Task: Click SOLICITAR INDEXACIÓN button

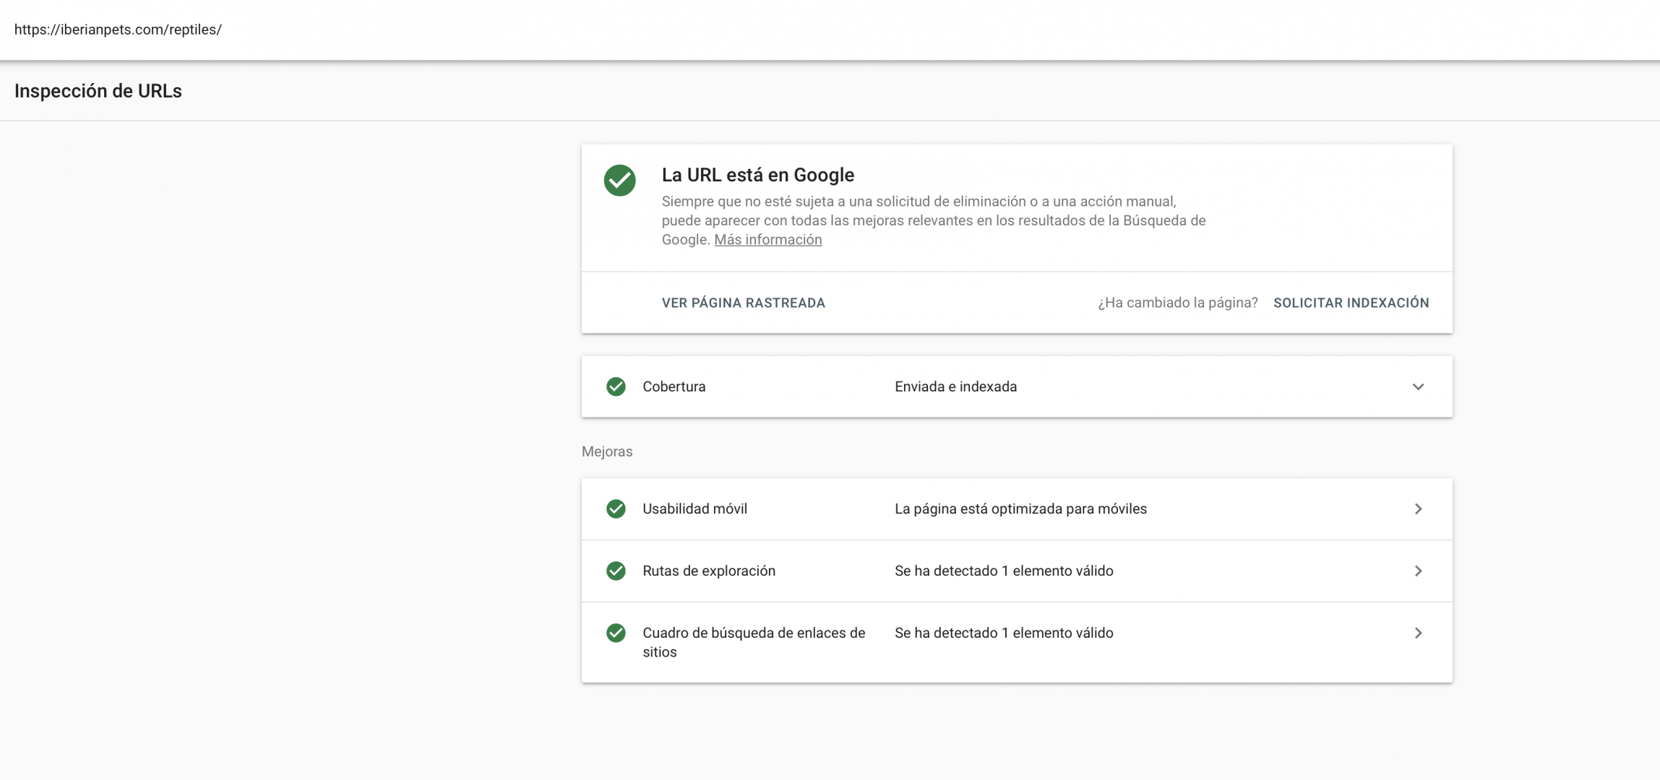Action: coord(1351,303)
